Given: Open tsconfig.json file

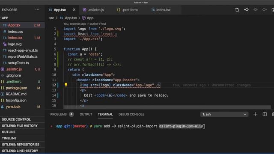Looking at the screenshot, I should 22,101.
